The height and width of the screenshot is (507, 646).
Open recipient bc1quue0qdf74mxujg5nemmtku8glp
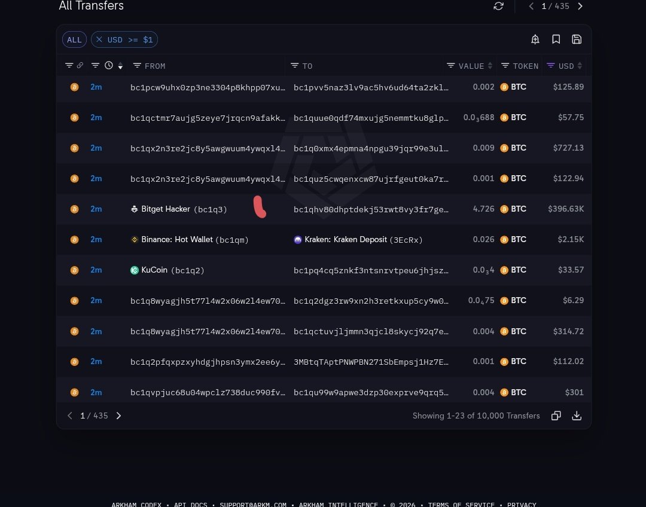coord(371,118)
